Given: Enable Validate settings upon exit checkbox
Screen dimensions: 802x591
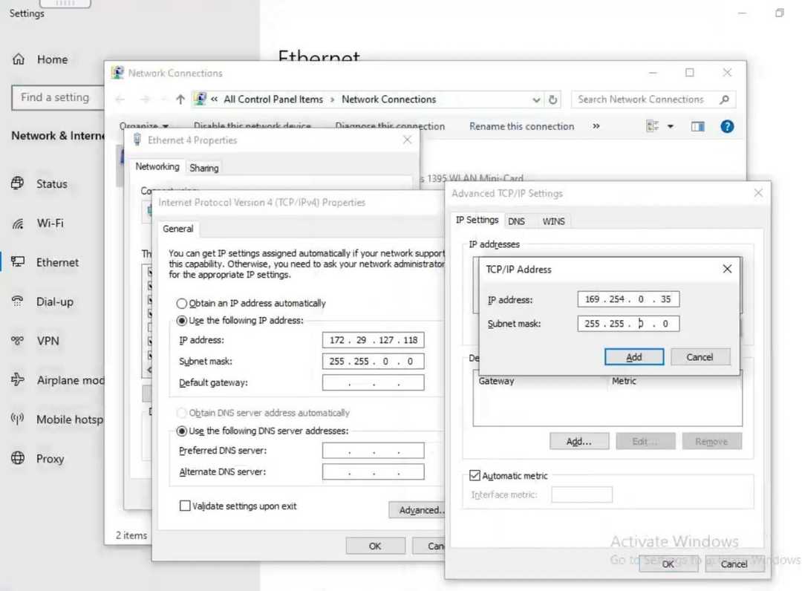Looking at the screenshot, I should click(x=185, y=506).
